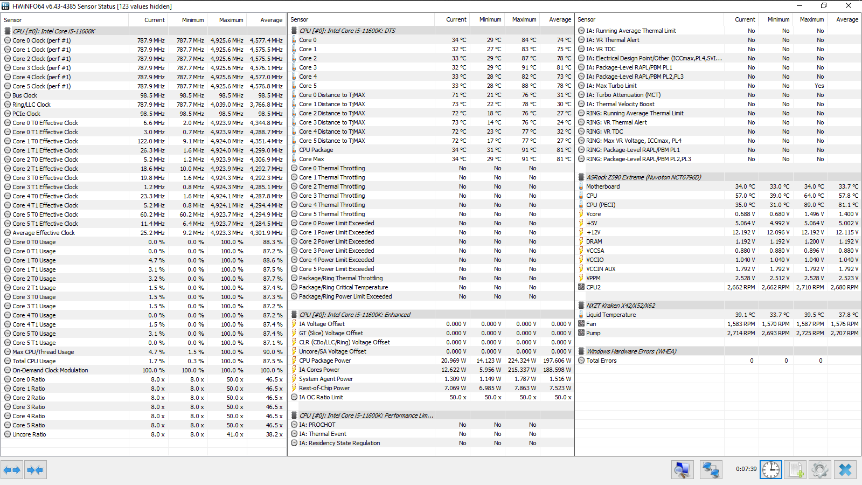
Task: Select Max CPU/Thread Usage row
Action: coord(143,352)
